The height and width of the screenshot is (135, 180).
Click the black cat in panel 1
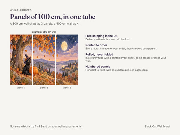[27, 65]
